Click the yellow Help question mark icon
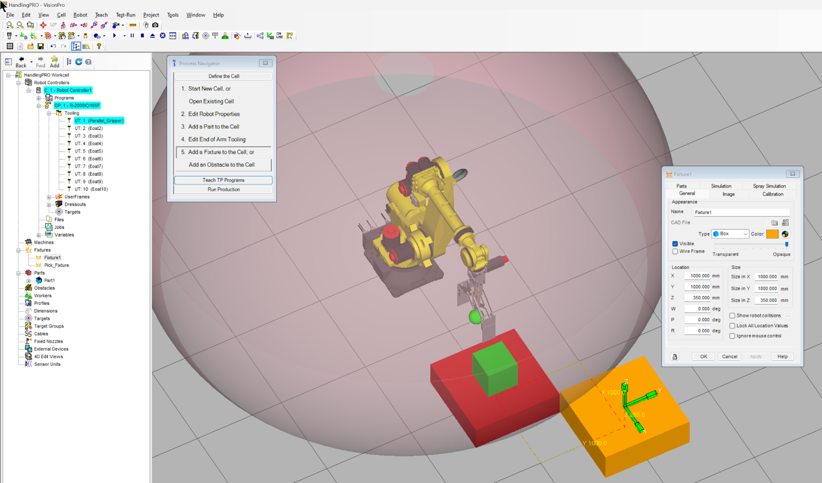The image size is (822, 483). click(x=99, y=46)
